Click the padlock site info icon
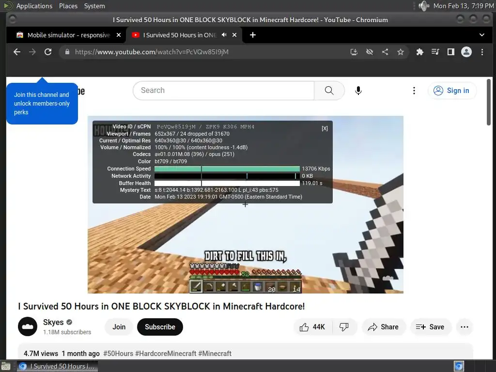This screenshot has height=372, width=496. pyautogui.click(x=67, y=52)
